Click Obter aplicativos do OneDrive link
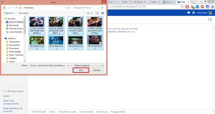Viewport: 215px width, 114px height. coord(13,110)
